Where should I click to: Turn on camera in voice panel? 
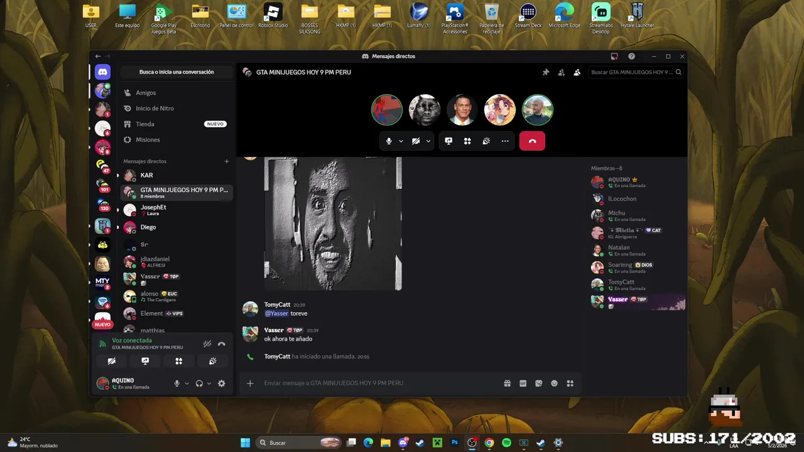tap(111, 361)
